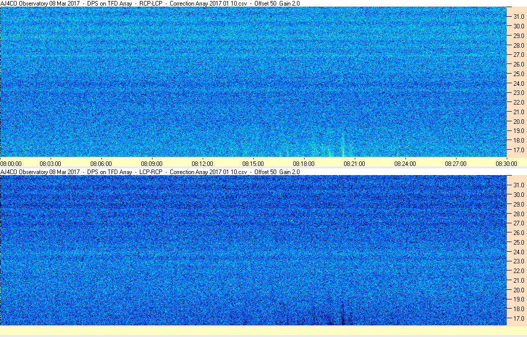Click 31.0 frequency label in RCP-LCP panel
Screen dimensions: 527x337
(518, 17)
